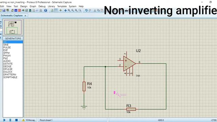Open the View menu
The image size is (217, 122).
tap(9, 6)
